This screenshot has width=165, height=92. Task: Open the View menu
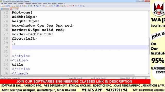(15, 3)
